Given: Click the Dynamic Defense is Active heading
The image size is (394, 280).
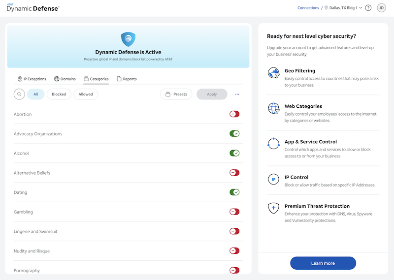Looking at the screenshot, I should 128,52.
